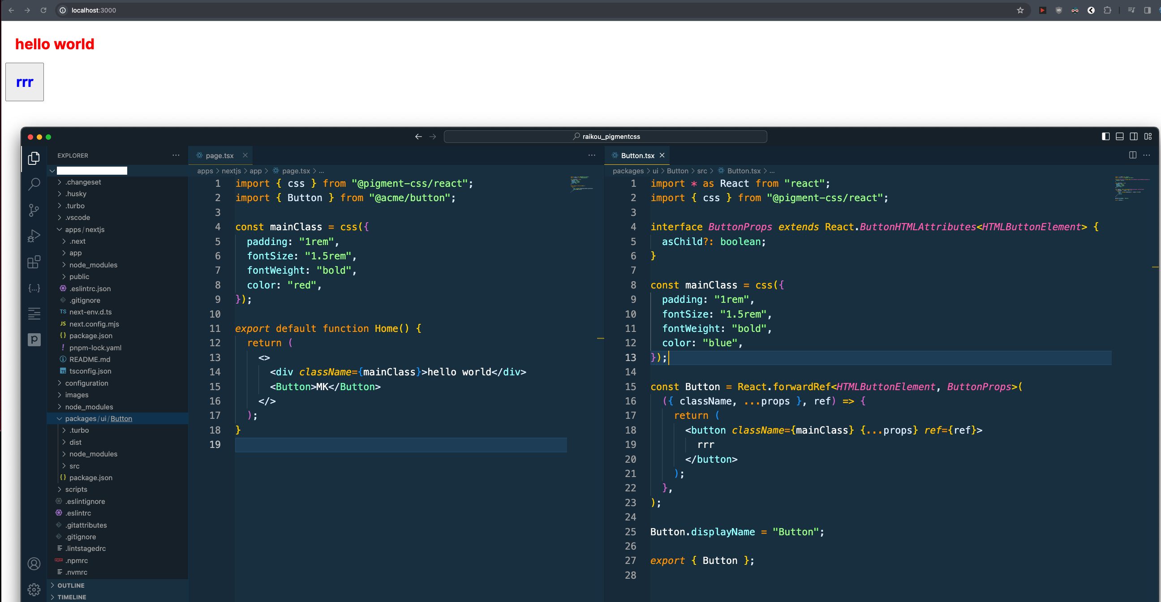Click the Button.tsx minimap
The height and width of the screenshot is (602, 1161).
(1132, 189)
